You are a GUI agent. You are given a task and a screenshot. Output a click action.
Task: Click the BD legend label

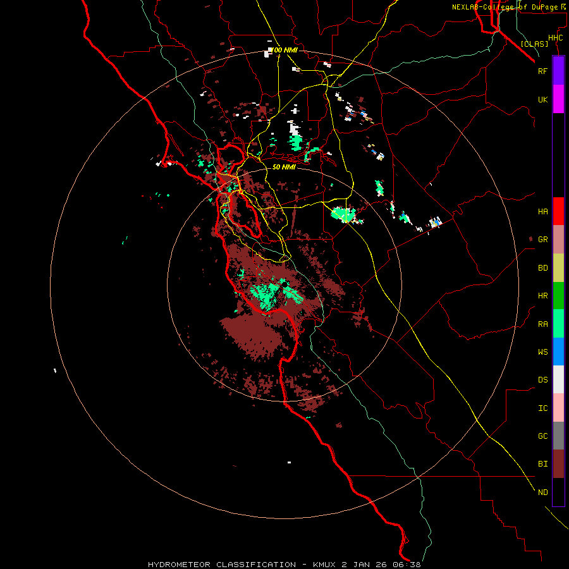542,268
